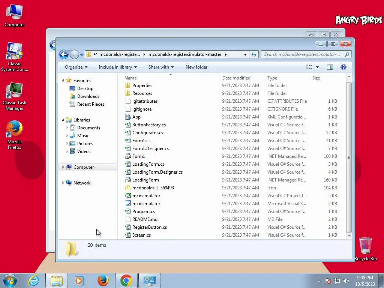Select the Properties folder icon
This screenshot has height=288, width=384.
(x=128, y=85)
